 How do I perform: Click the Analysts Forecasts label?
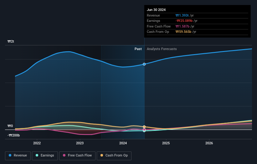[162, 49]
